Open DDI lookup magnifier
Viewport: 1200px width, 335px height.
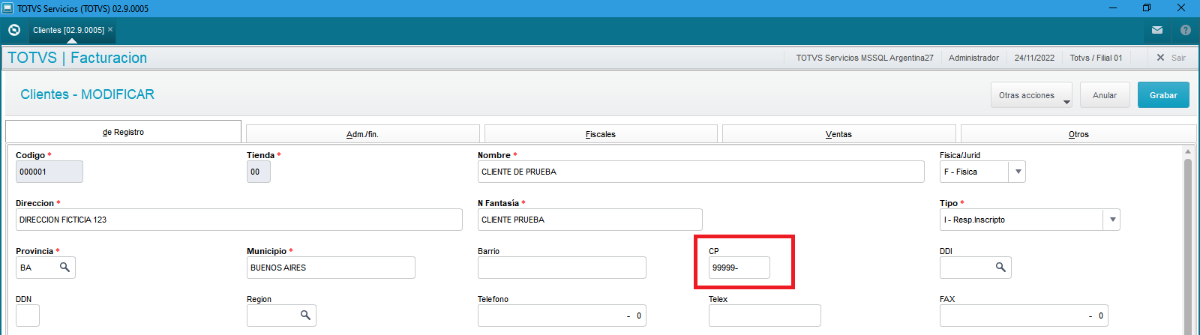1000,268
